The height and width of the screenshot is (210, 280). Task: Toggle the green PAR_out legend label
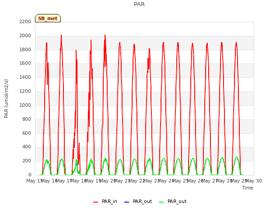click(177, 201)
